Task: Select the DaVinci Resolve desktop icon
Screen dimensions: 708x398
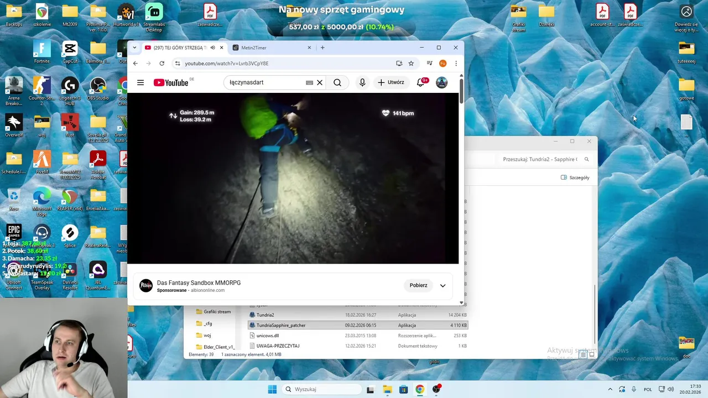Action: click(70, 277)
